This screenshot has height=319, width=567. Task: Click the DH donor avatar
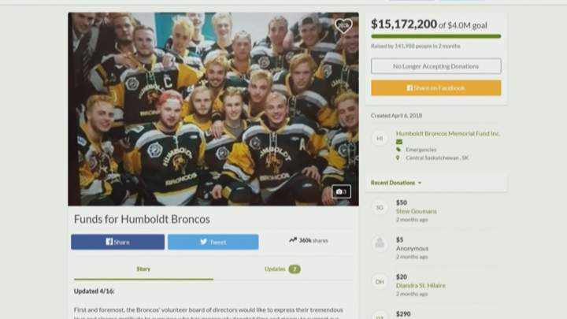coord(380,281)
